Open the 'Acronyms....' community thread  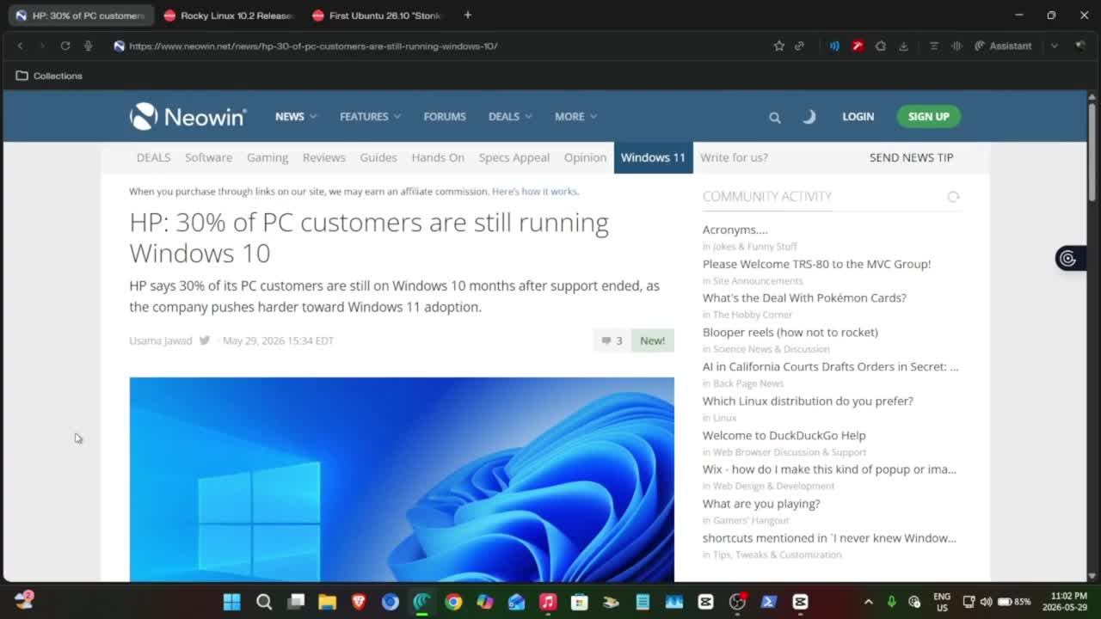pos(735,230)
